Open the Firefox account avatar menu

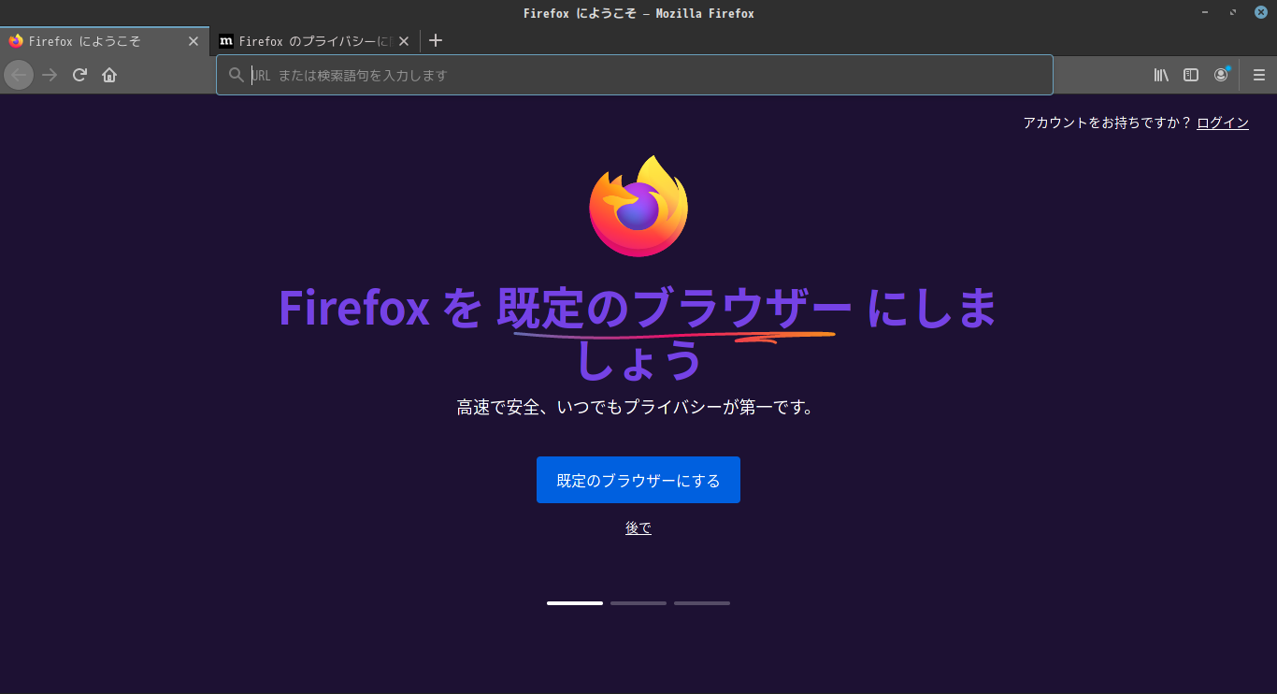[x=1221, y=75]
